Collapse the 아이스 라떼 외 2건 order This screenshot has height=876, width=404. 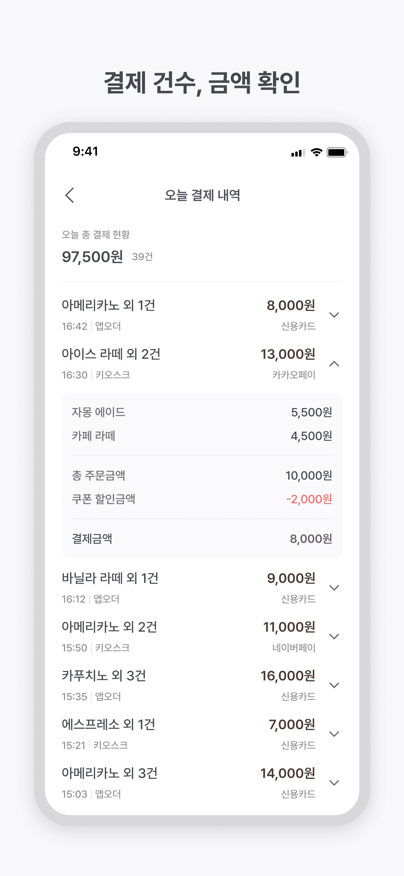click(x=334, y=364)
